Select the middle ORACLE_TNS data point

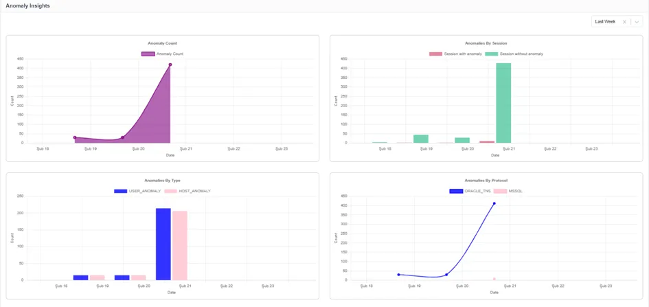pyautogui.click(x=446, y=275)
